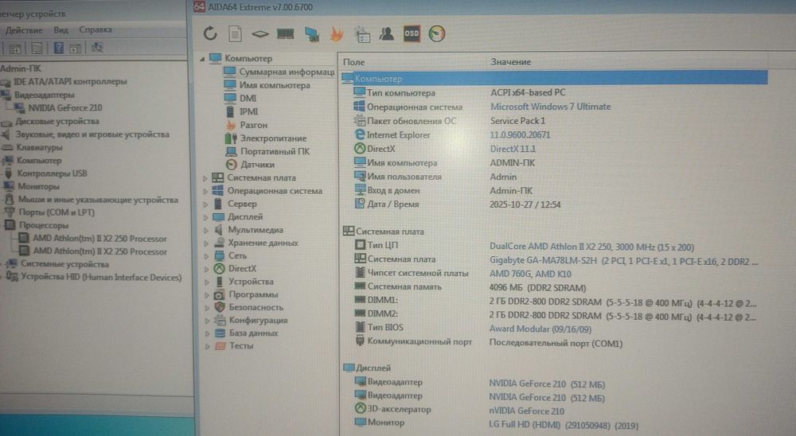Image resolution: width=796 pixels, height=436 pixels.
Task: Select Безопасность in the tree
Action: [256, 308]
